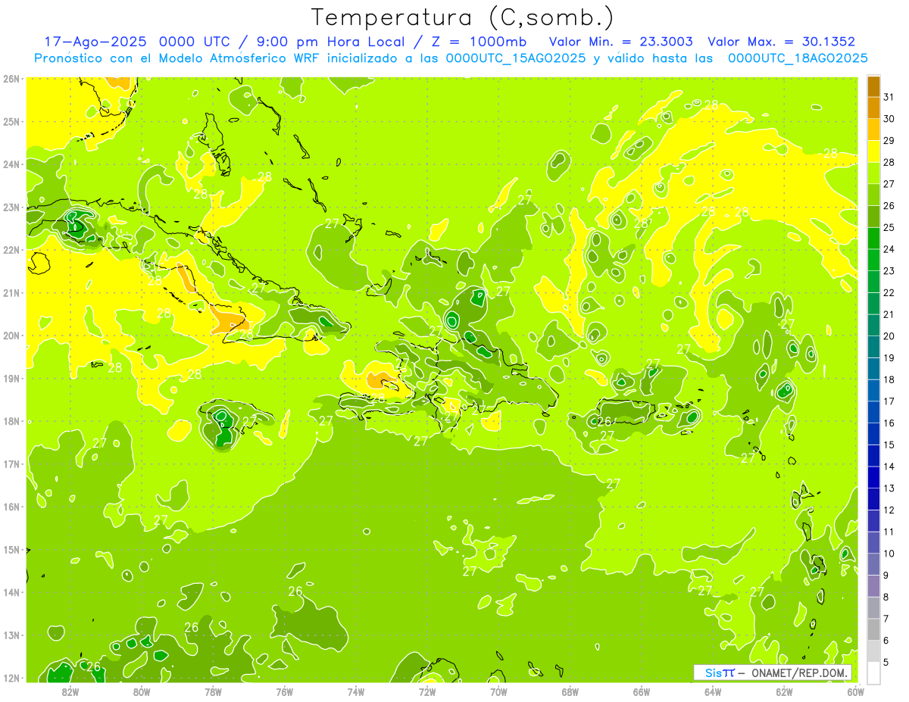Click the "82W" longitude axis label

coord(70,691)
